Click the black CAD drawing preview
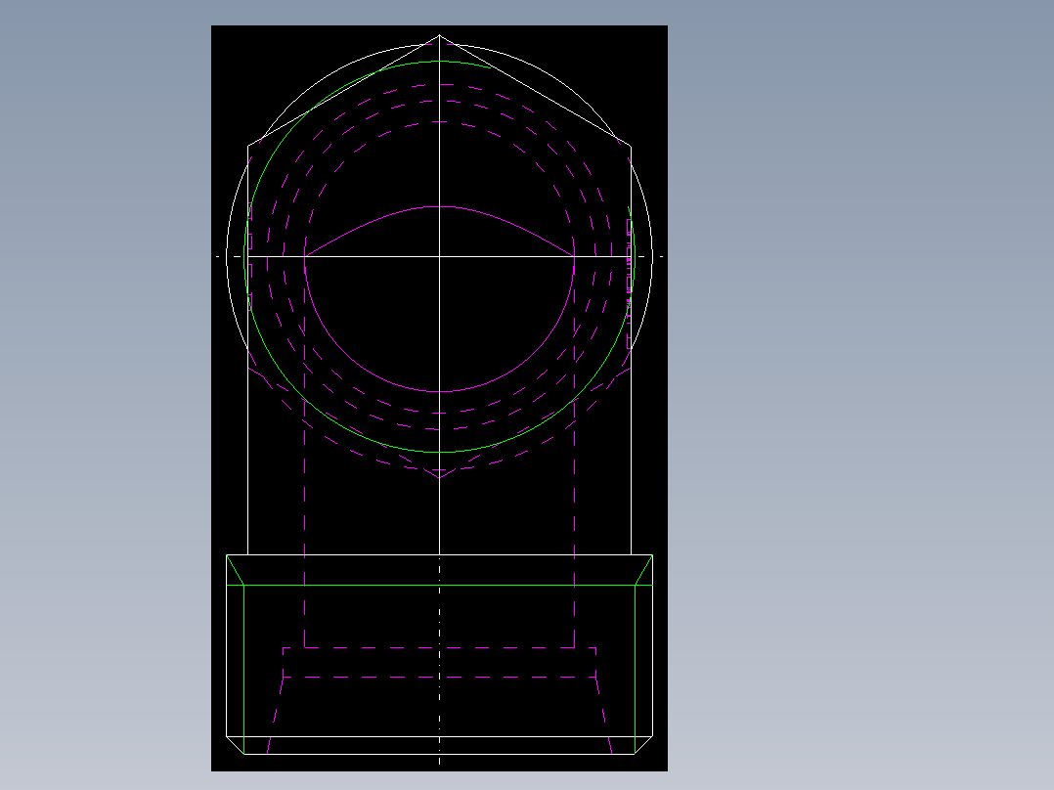Viewport: 1054px width, 790px height. tap(439, 398)
